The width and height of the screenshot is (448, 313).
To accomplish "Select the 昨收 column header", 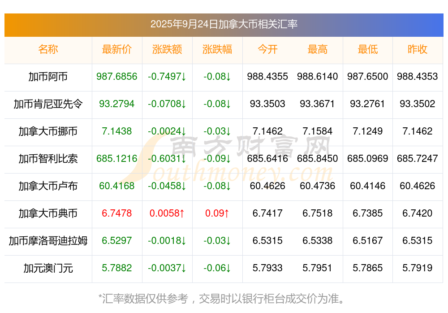I will (x=418, y=49).
